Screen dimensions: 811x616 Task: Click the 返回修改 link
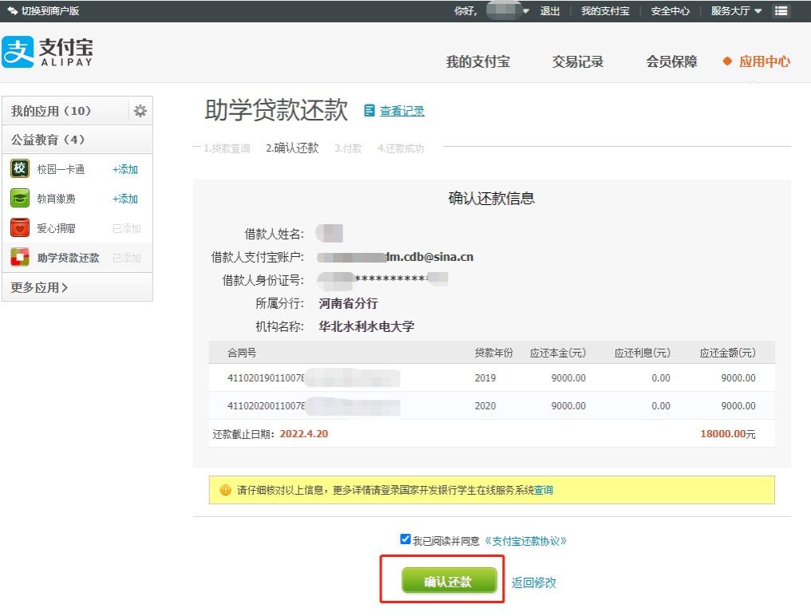pyautogui.click(x=534, y=582)
